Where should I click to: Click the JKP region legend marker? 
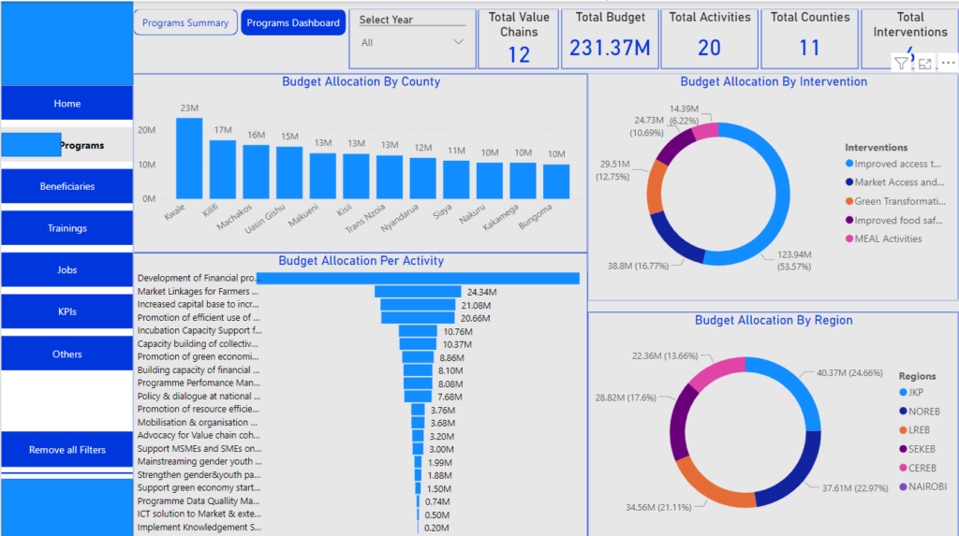(903, 393)
